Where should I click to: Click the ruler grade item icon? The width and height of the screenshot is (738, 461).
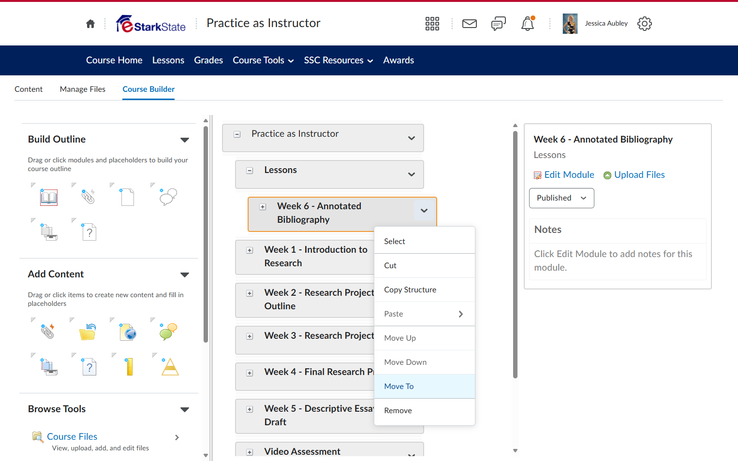tap(129, 367)
